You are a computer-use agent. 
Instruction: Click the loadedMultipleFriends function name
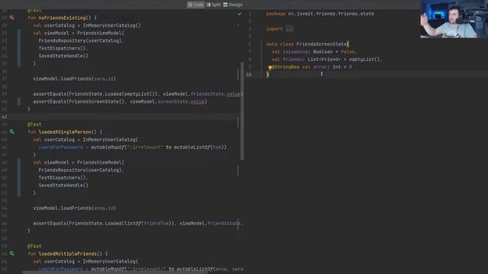[x=68, y=253]
